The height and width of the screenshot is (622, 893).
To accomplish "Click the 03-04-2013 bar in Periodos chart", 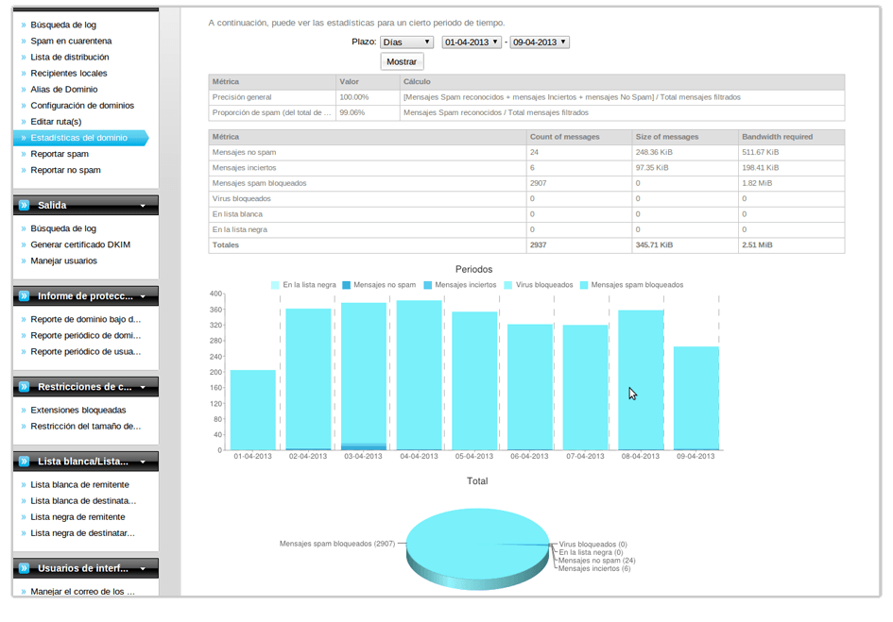I will [x=364, y=377].
